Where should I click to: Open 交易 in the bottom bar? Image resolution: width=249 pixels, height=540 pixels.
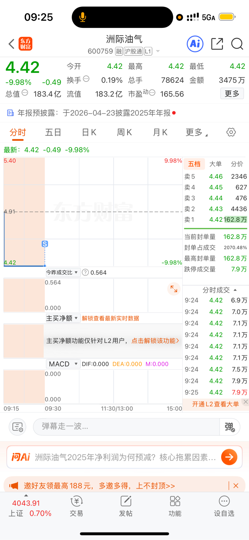tap(77, 506)
